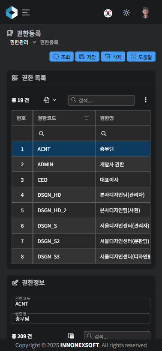This screenshot has height=351, width=162.
Task: Toggle light theme with sun icon
Action: click(x=126, y=13)
